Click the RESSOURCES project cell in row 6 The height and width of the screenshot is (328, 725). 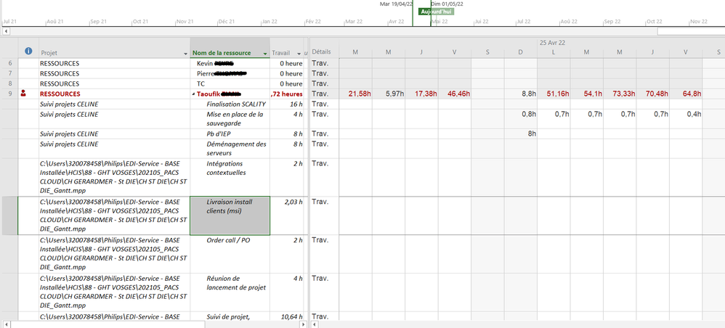(114, 63)
